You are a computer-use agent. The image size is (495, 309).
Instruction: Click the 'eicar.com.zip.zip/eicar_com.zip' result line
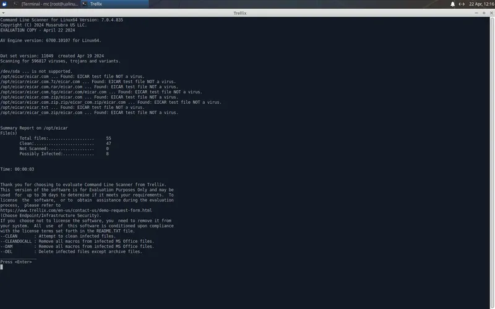[111, 102]
